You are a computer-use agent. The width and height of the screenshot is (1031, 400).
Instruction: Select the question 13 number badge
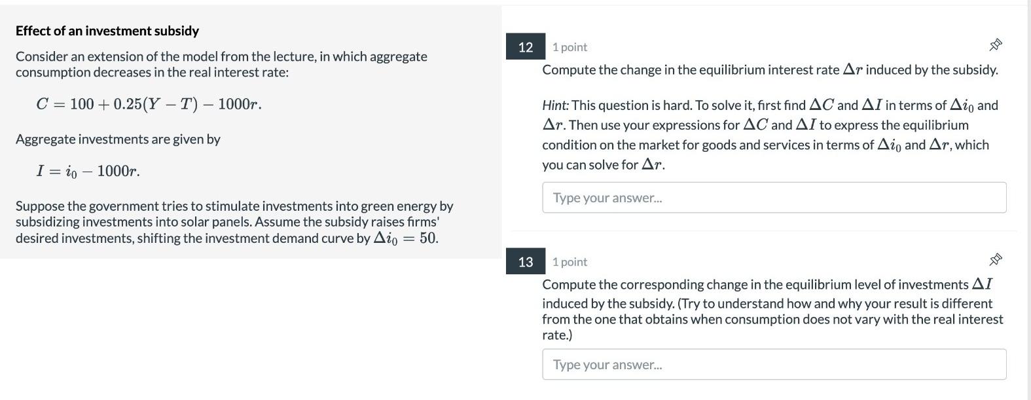point(526,261)
